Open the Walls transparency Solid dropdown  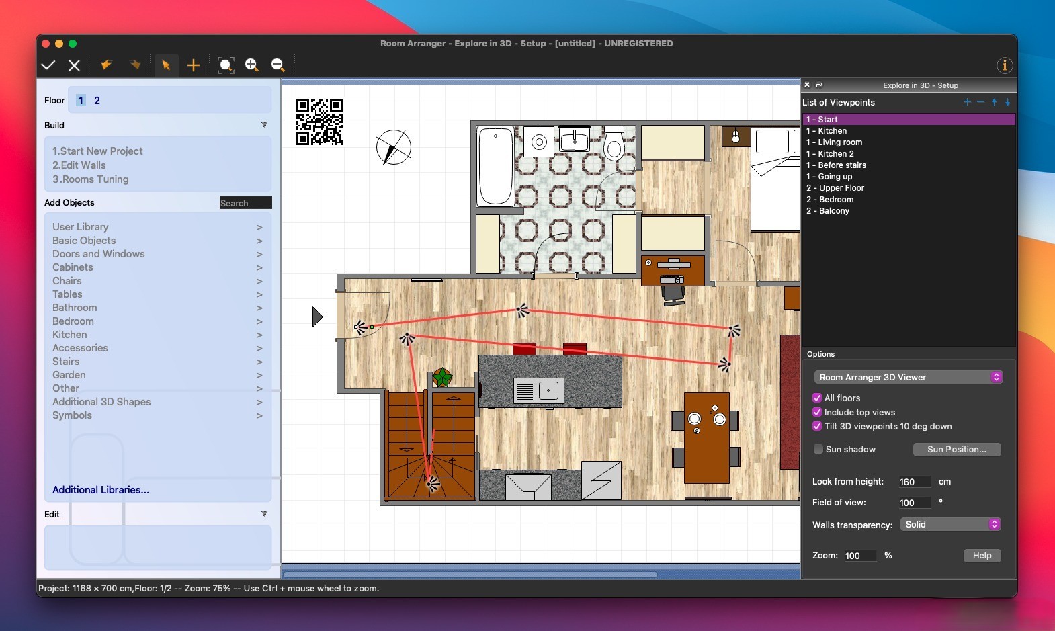(x=950, y=524)
